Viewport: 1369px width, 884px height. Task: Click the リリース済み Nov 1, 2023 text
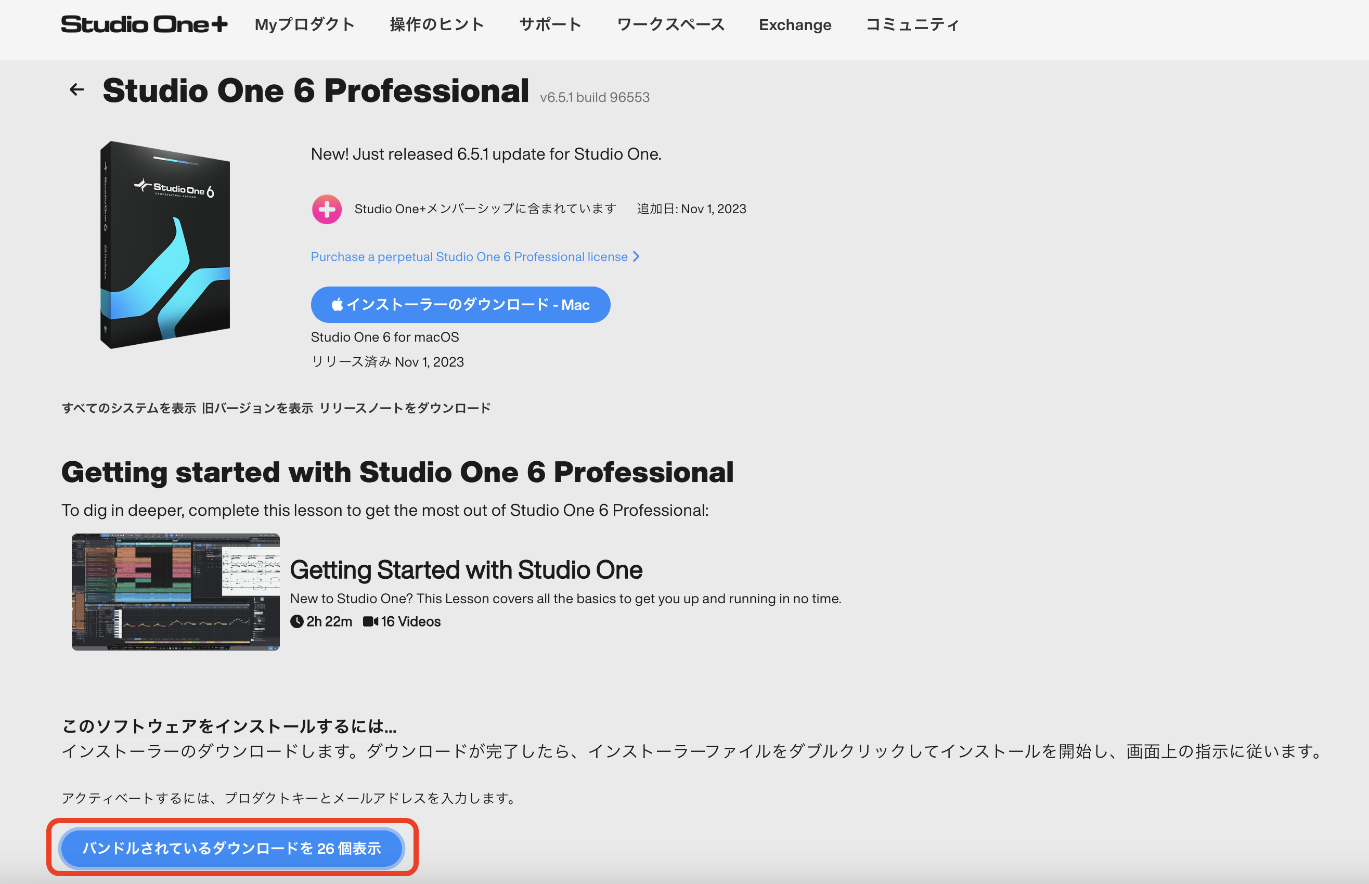[388, 362]
